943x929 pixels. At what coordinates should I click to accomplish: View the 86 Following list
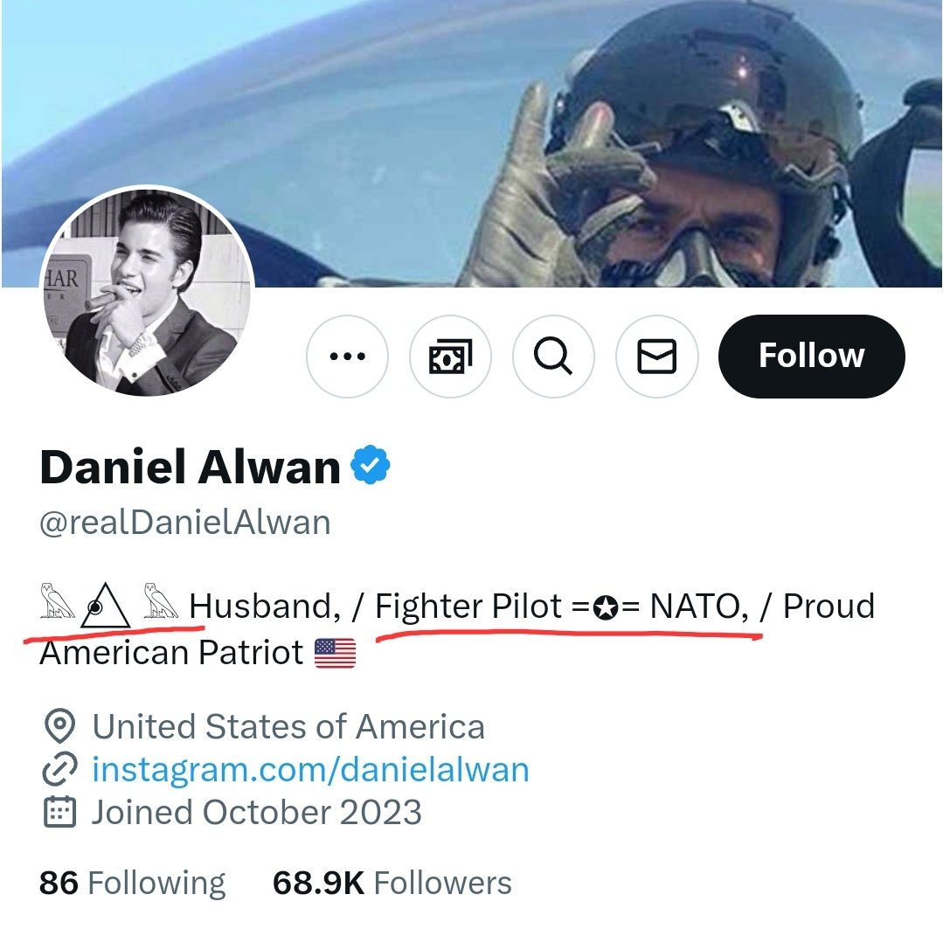coord(132,883)
